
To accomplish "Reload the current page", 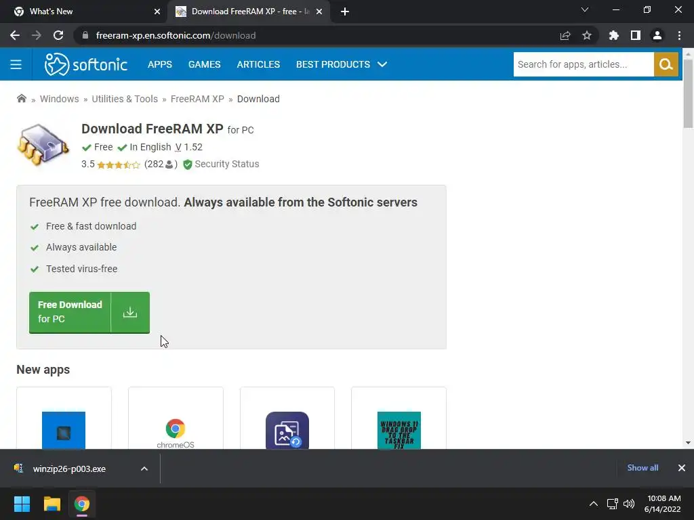I will click(58, 35).
